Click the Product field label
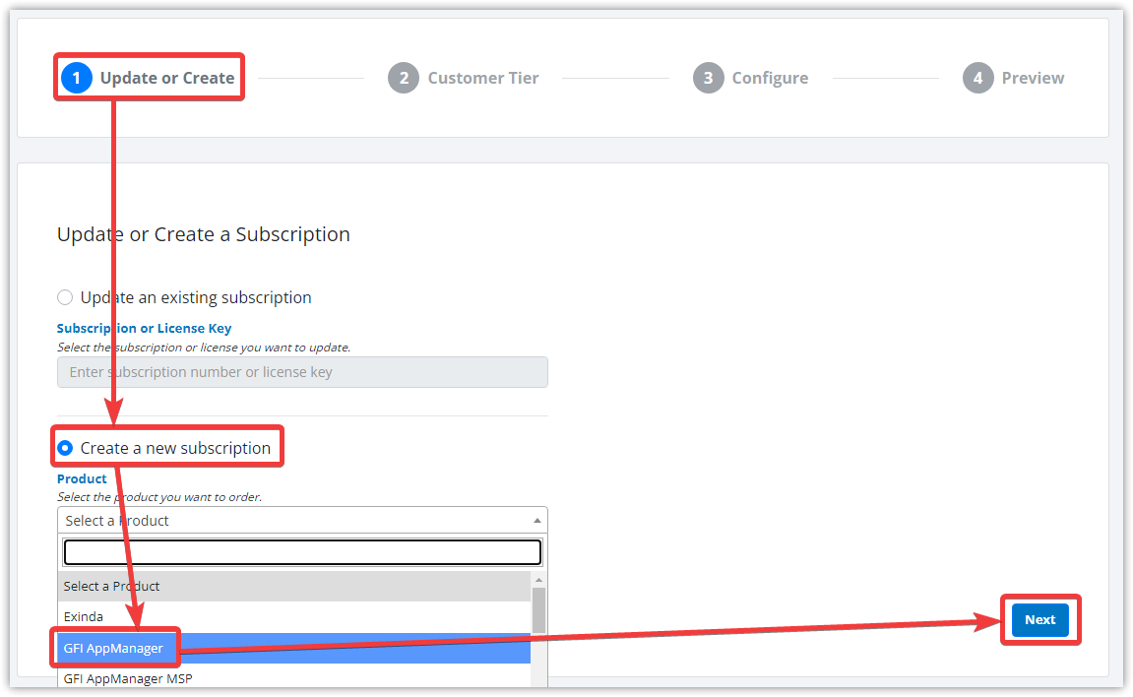The width and height of the screenshot is (1133, 697). (82, 478)
